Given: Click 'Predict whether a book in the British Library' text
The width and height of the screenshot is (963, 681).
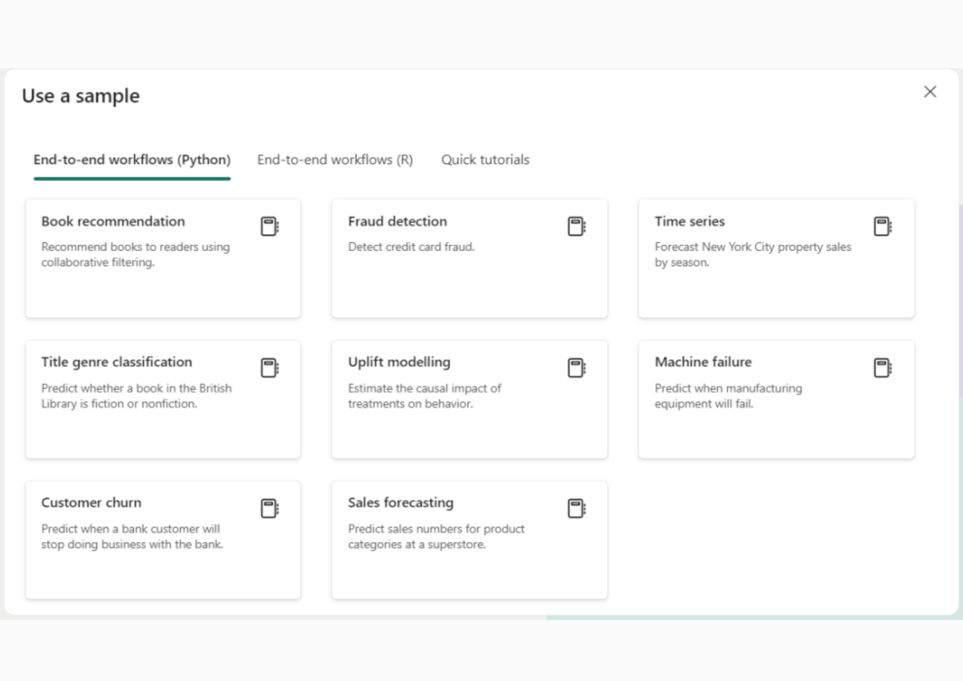Looking at the screenshot, I should pyautogui.click(x=136, y=396).
